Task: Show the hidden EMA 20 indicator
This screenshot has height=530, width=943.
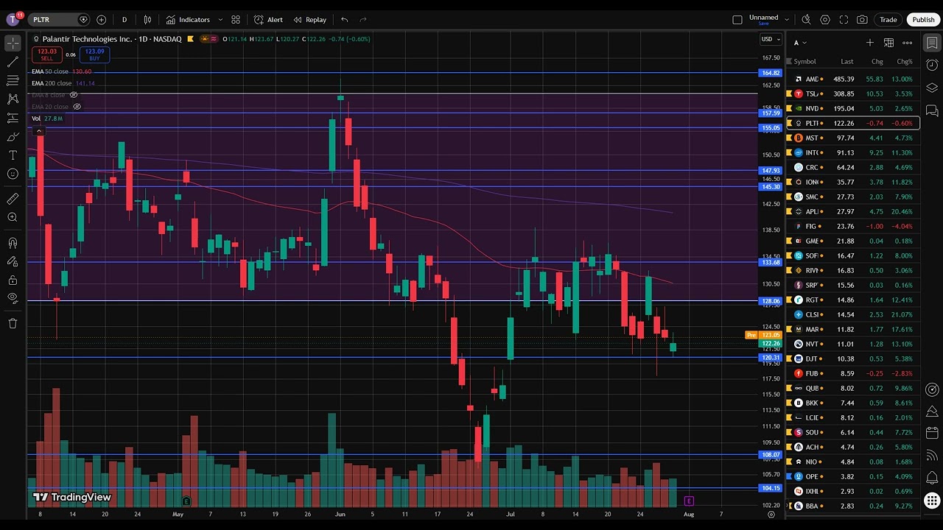Action: click(77, 107)
